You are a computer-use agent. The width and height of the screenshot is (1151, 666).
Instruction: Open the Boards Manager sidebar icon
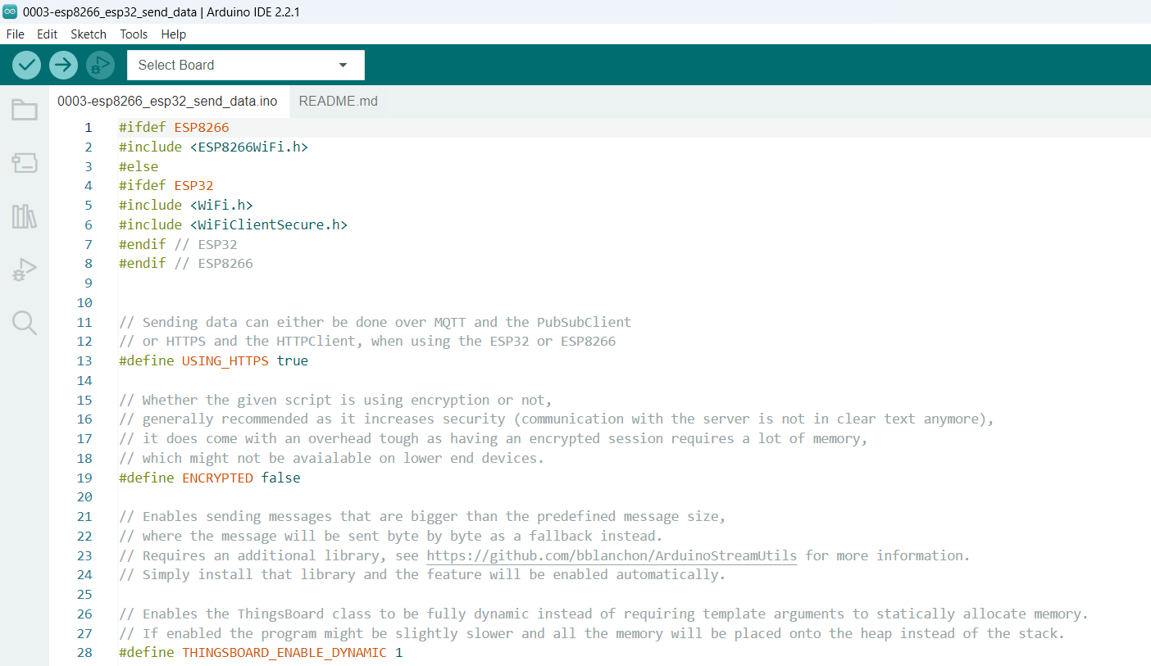(x=25, y=163)
